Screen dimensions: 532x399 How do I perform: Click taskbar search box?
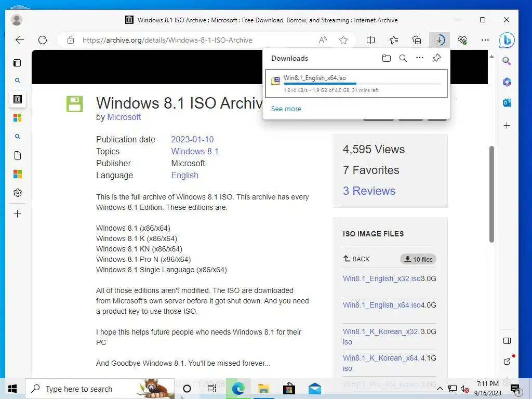point(100,389)
